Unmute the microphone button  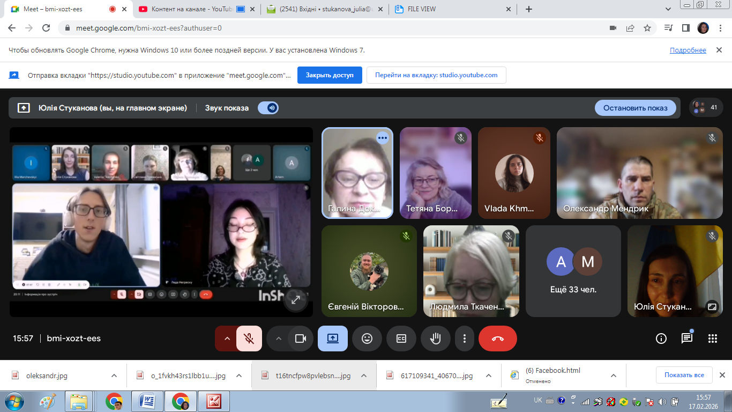pyautogui.click(x=249, y=339)
